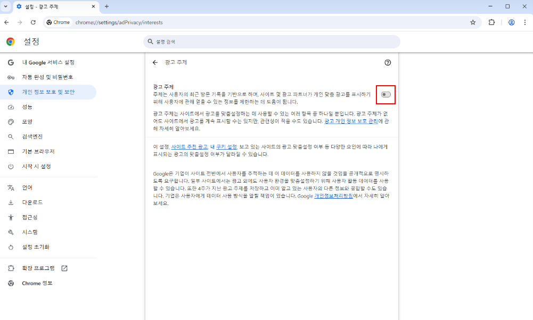Reload the page with the refresh icon
The image size is (533, 320).
[x=33, y=22]
